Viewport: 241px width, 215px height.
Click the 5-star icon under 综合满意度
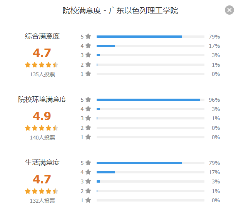pyautogui.click(x=88, y=37)
